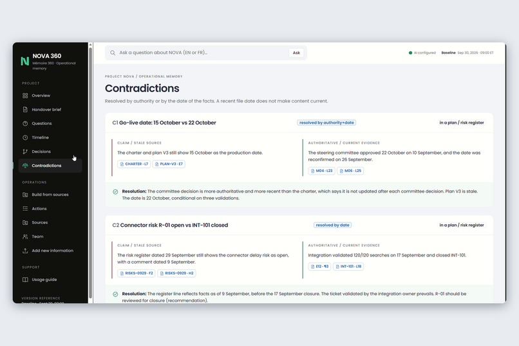
Task: Click the Timeline clock icon
Action: 25,137
